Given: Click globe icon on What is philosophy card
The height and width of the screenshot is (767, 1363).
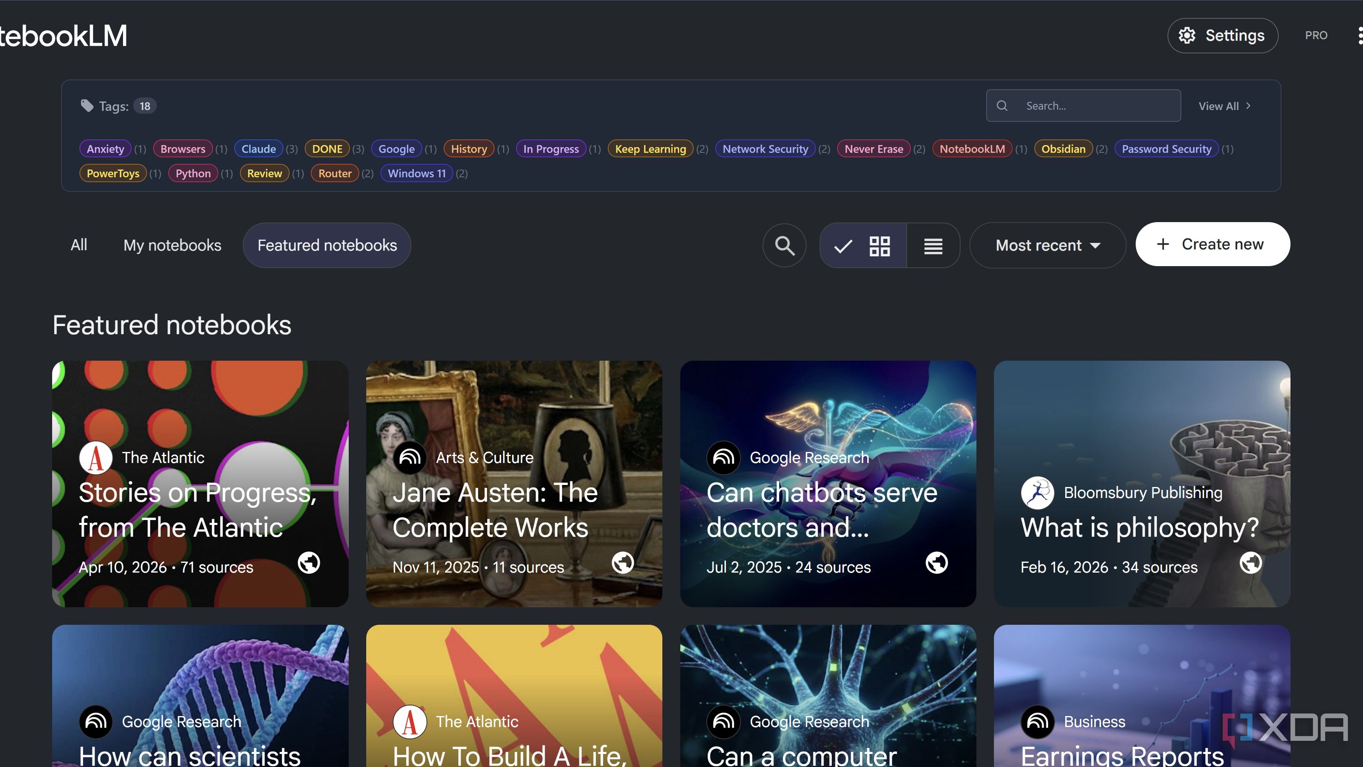Looking at the screenshot, I should (1251, 563).
